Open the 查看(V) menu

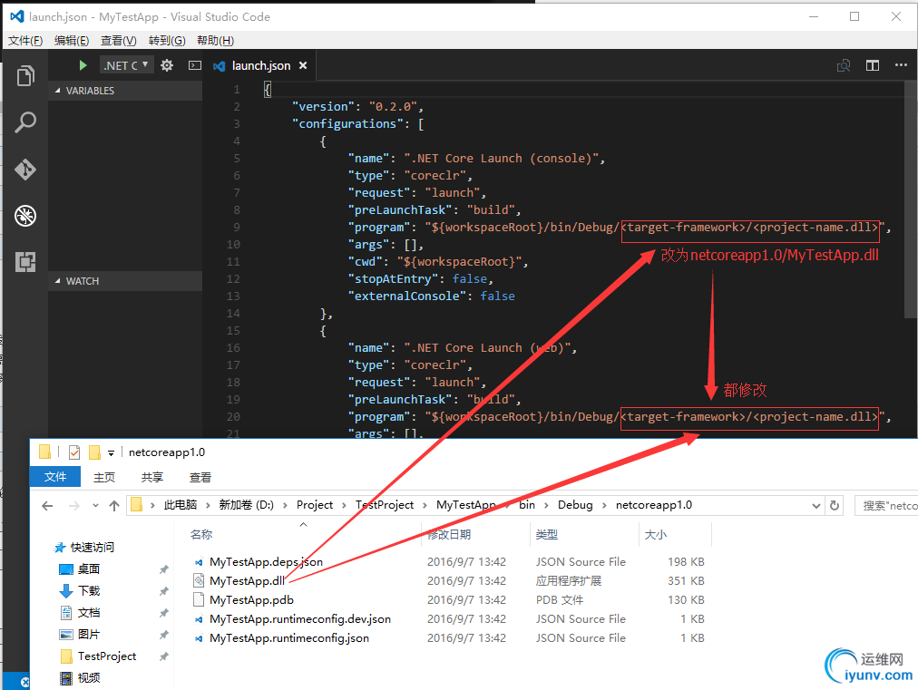coord(118,41)
